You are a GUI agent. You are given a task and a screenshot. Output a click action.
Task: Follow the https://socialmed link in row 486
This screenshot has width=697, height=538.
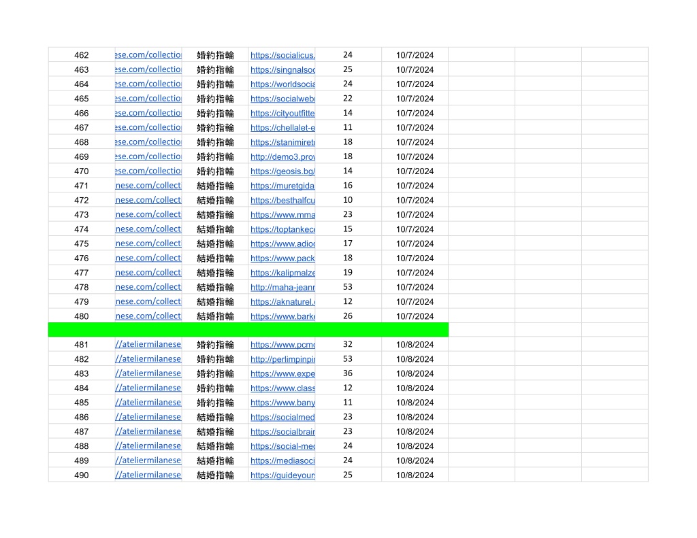pos(282,417)
